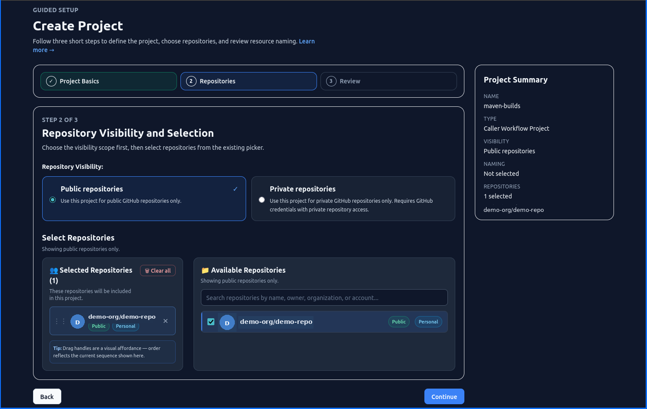Viewport: 647px width, 409px height.
Task: Click the demo-org avatar in Available Repositories
Action: (227, 323)
